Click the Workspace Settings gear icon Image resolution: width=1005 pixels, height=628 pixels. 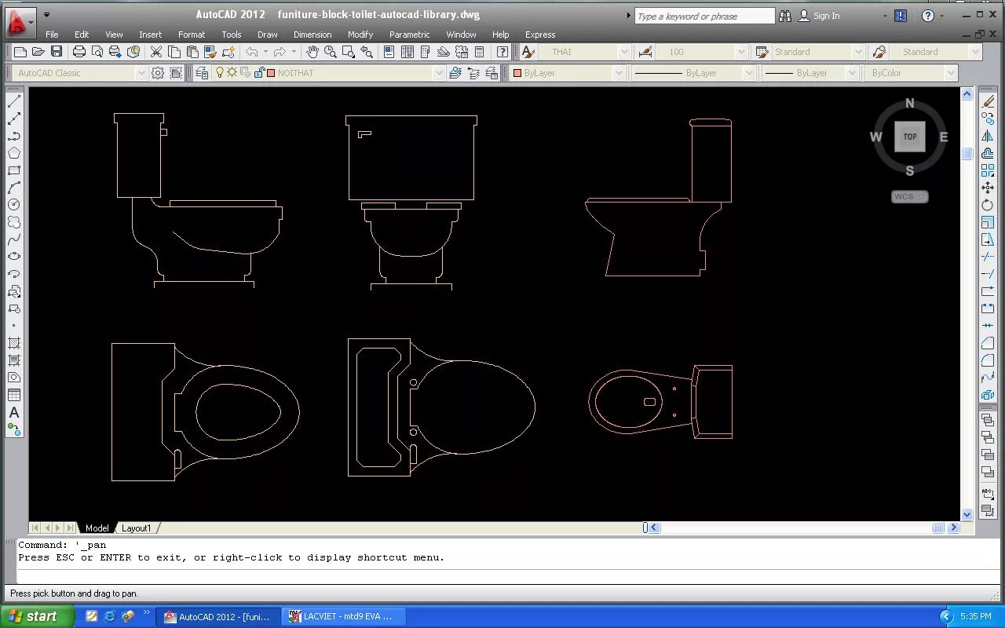point(158,73)
